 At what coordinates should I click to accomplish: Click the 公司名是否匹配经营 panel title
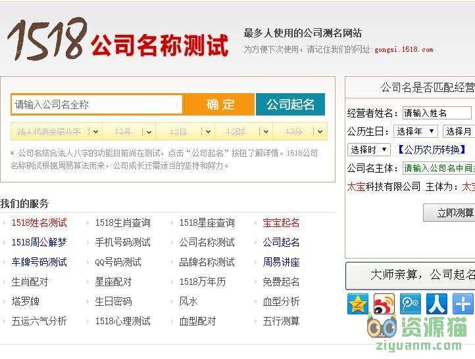point(428,88)
